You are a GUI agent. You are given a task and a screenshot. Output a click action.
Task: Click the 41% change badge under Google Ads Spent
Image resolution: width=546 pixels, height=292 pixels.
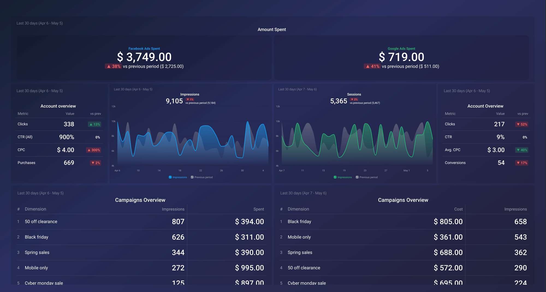coord(372,66)
